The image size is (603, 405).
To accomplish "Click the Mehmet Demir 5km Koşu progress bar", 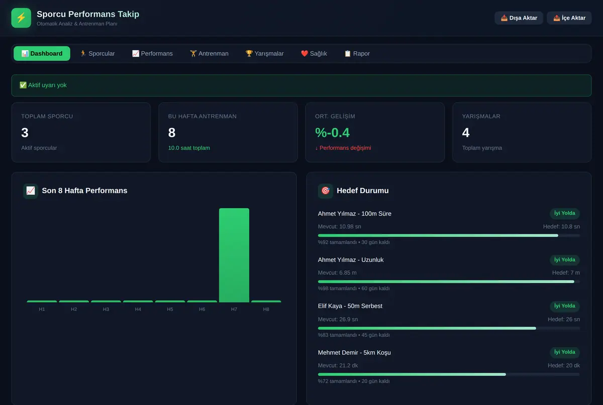I will (x=449, y=374).
